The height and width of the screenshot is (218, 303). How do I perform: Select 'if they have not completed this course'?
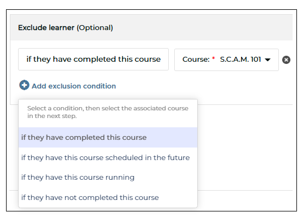tap(108, 197)
